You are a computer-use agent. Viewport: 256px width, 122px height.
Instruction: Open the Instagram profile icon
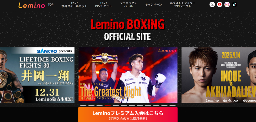[x=227, y=4]
